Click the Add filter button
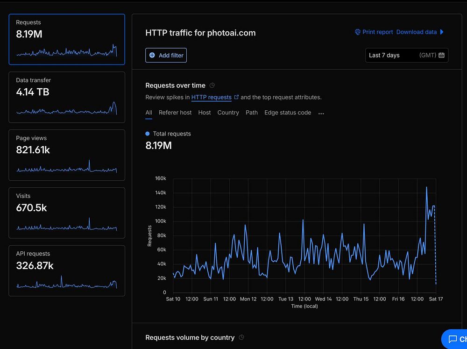This screenshot has height=349, width=467. point(166,55)
